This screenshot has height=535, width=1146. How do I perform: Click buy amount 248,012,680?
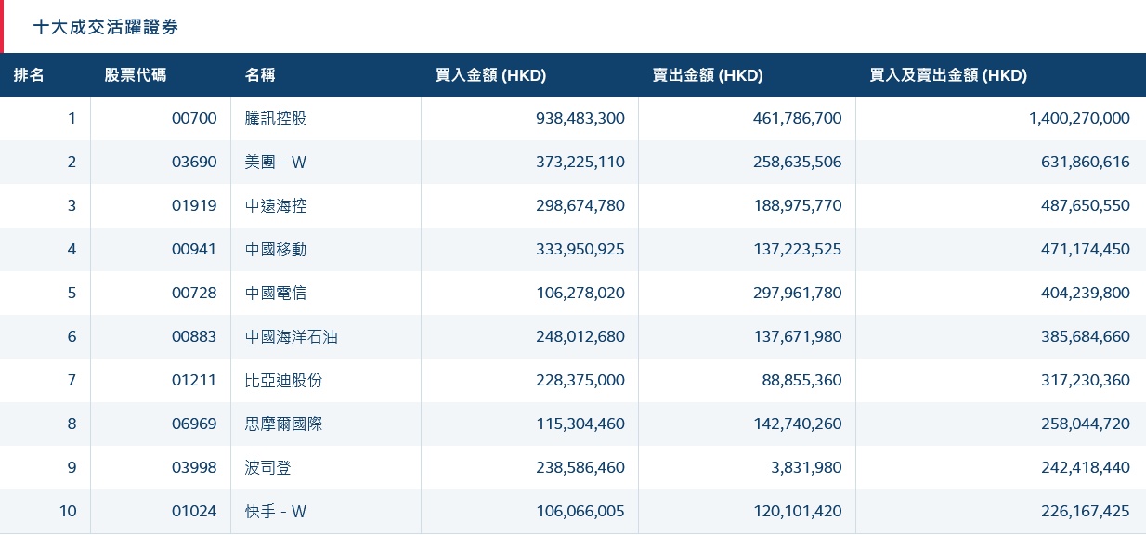pyautogui.click(x=580, y=336)
